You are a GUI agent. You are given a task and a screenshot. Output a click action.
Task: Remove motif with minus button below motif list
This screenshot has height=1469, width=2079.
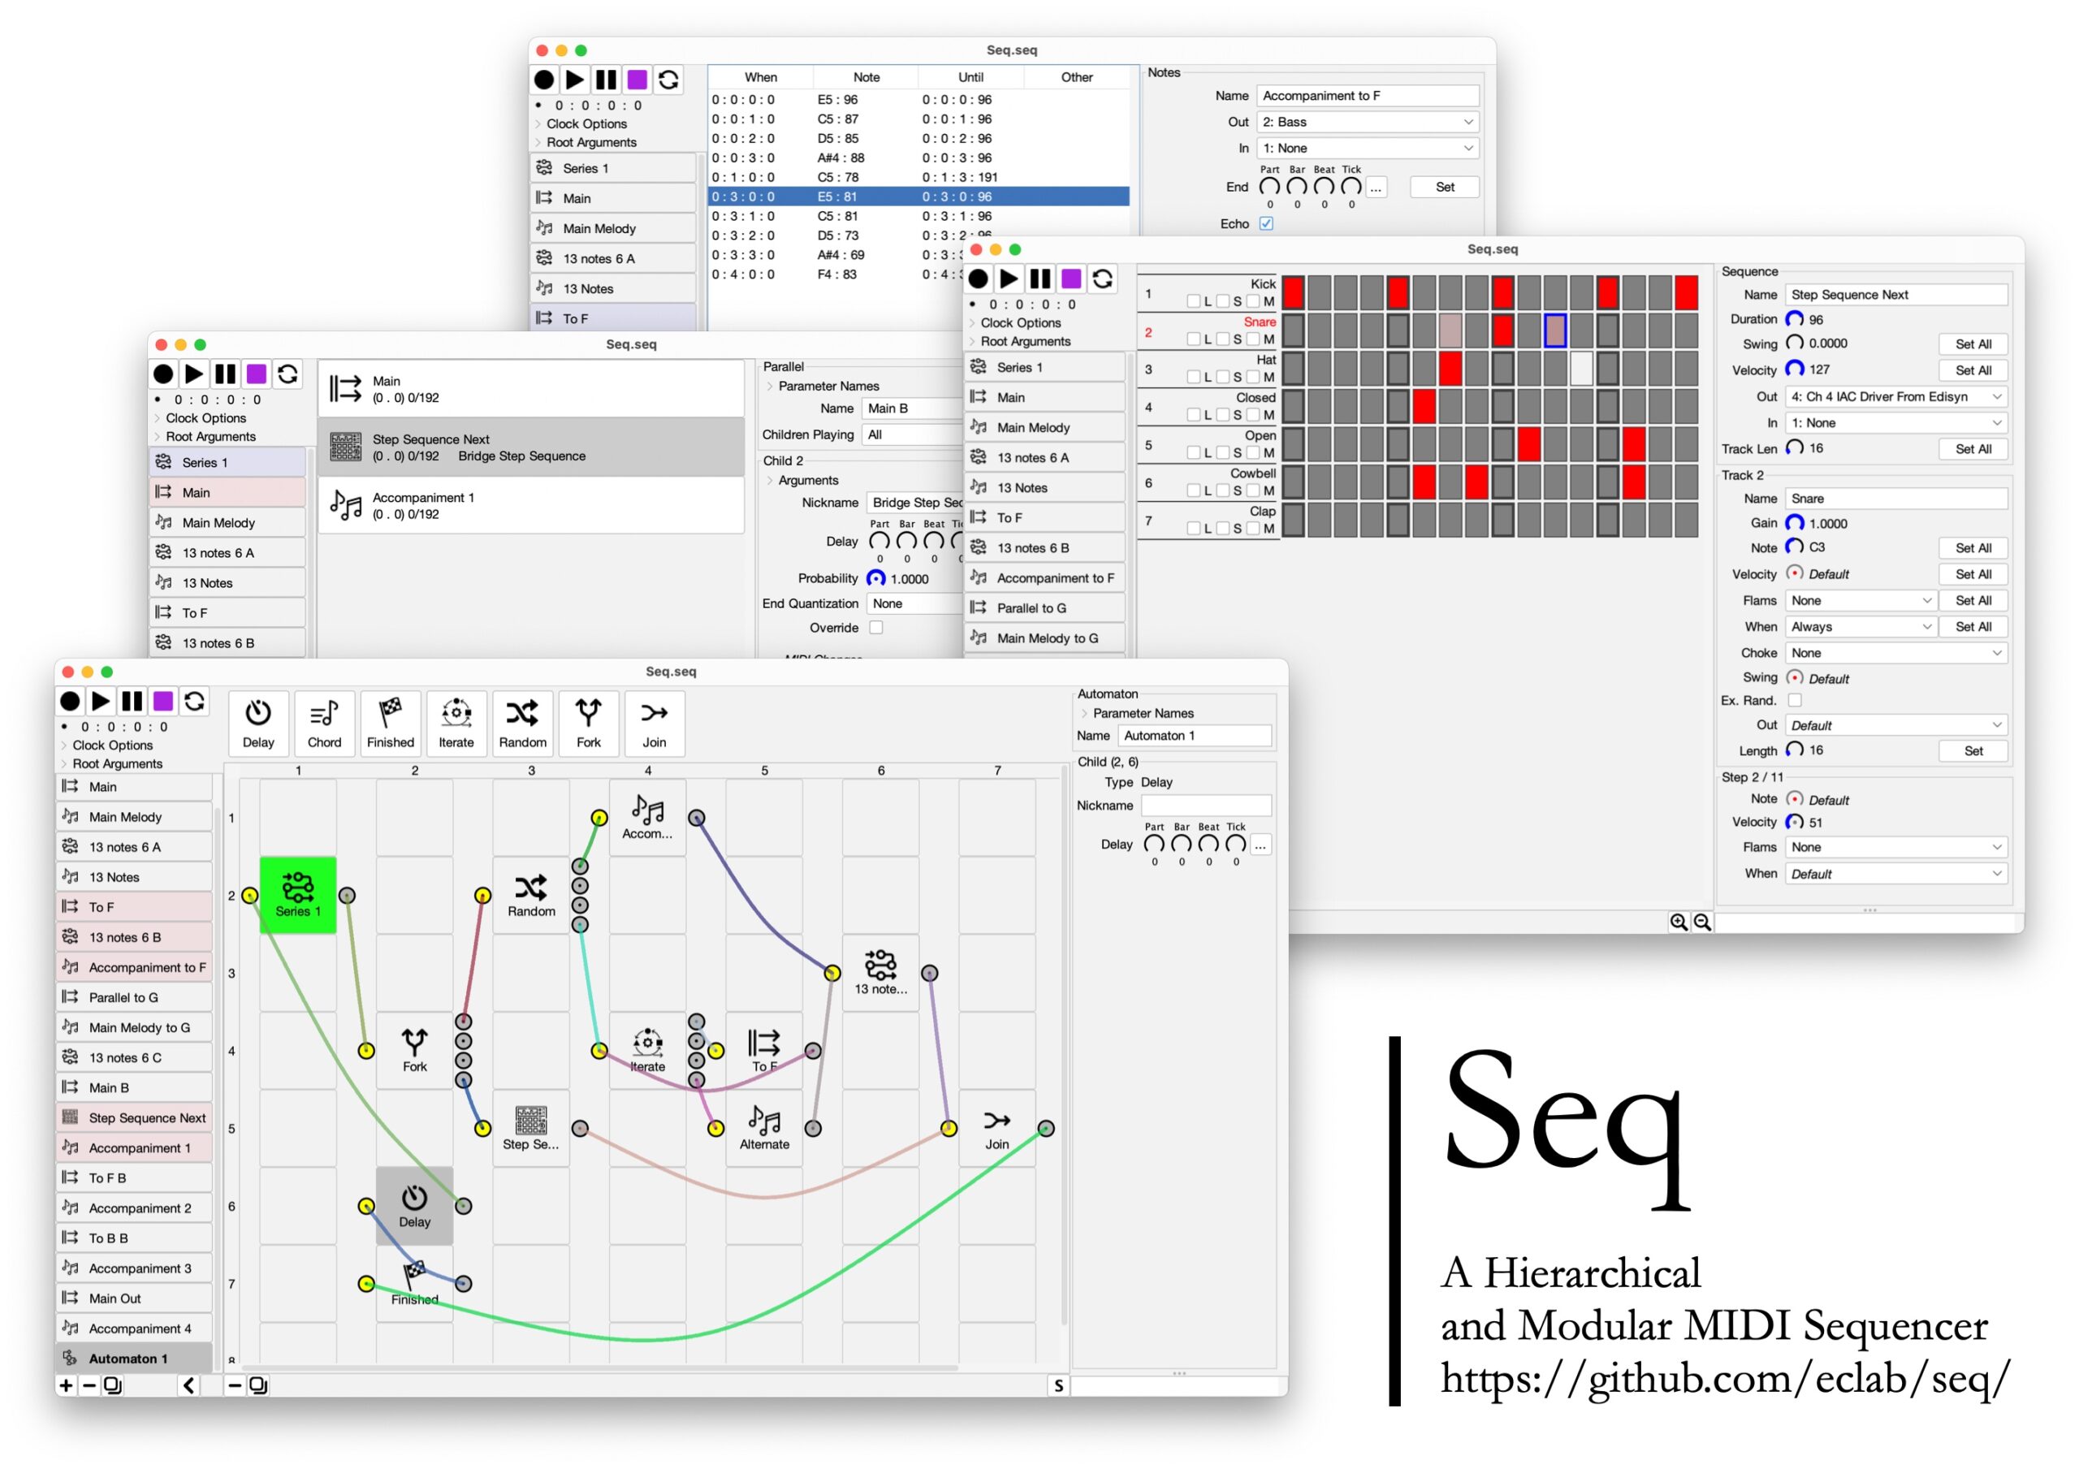click(89, 1385)
